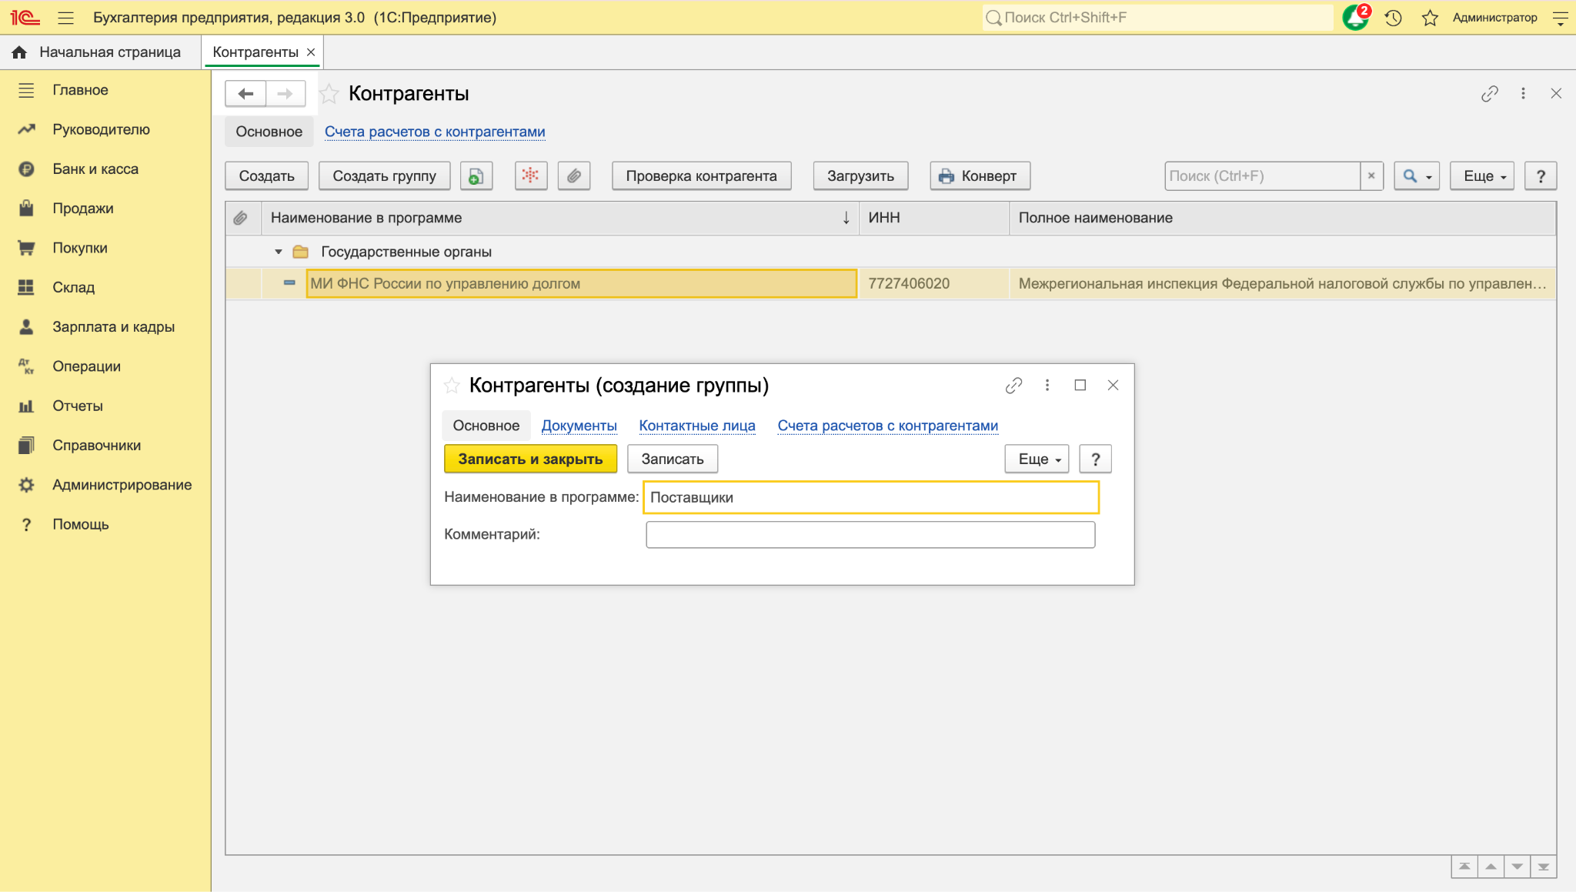The height and width of the screenshot is (892, 1576).
Task: Open the search magnifier dropdown
Action: click(x=1417, y=175)
